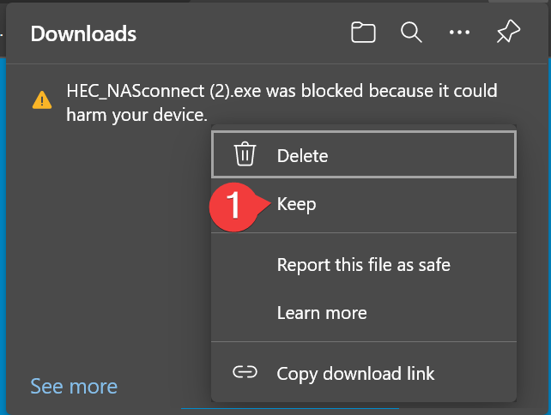The width and height of the screenshot is (551, 415).
Task: Pin the Downloads panel with the pin icon
Action: tap(508, 33)
